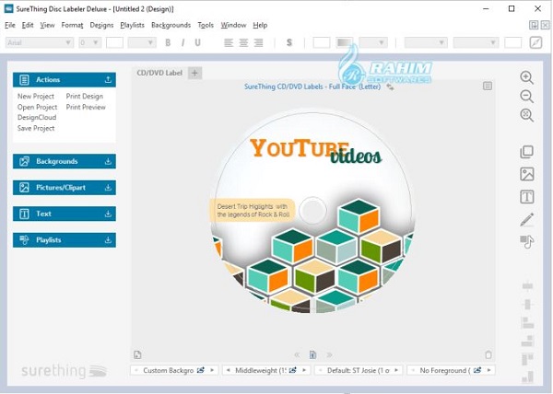553x394 pixels.
Task: Expand the Pictures/Clipart panel
Action: [108, 188]
